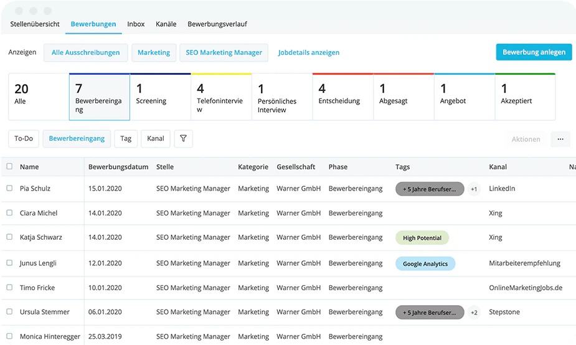Show all 20 applications (Alle)

coord(39,97)
